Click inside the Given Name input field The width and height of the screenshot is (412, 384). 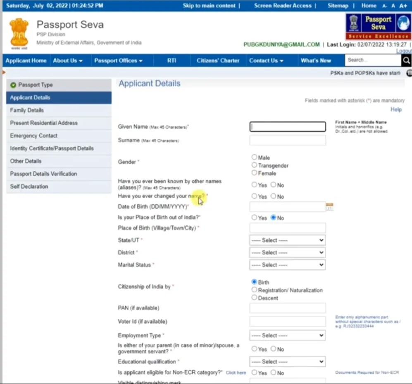[x=287, y=126]
